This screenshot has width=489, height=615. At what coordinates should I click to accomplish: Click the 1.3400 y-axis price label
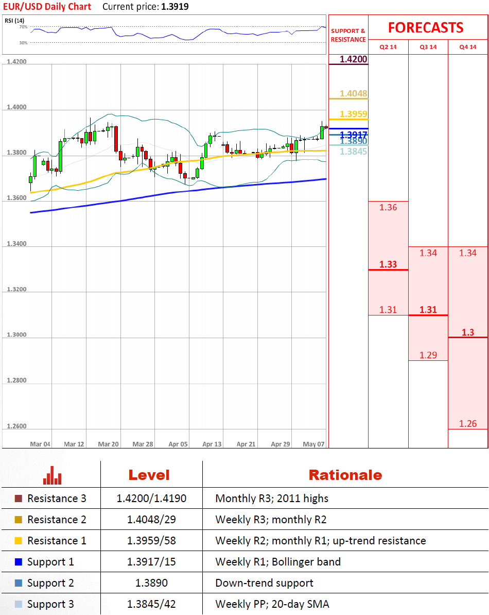coord(17,244)
